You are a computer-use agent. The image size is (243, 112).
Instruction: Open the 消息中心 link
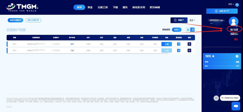pyautogui.click(x=234, y=34)
